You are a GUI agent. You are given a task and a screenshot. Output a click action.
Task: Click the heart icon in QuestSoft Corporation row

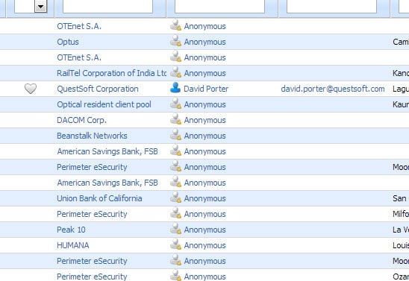[31, 89]
